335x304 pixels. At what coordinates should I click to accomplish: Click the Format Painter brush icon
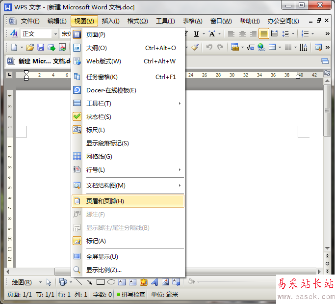[x=195, y=47]
